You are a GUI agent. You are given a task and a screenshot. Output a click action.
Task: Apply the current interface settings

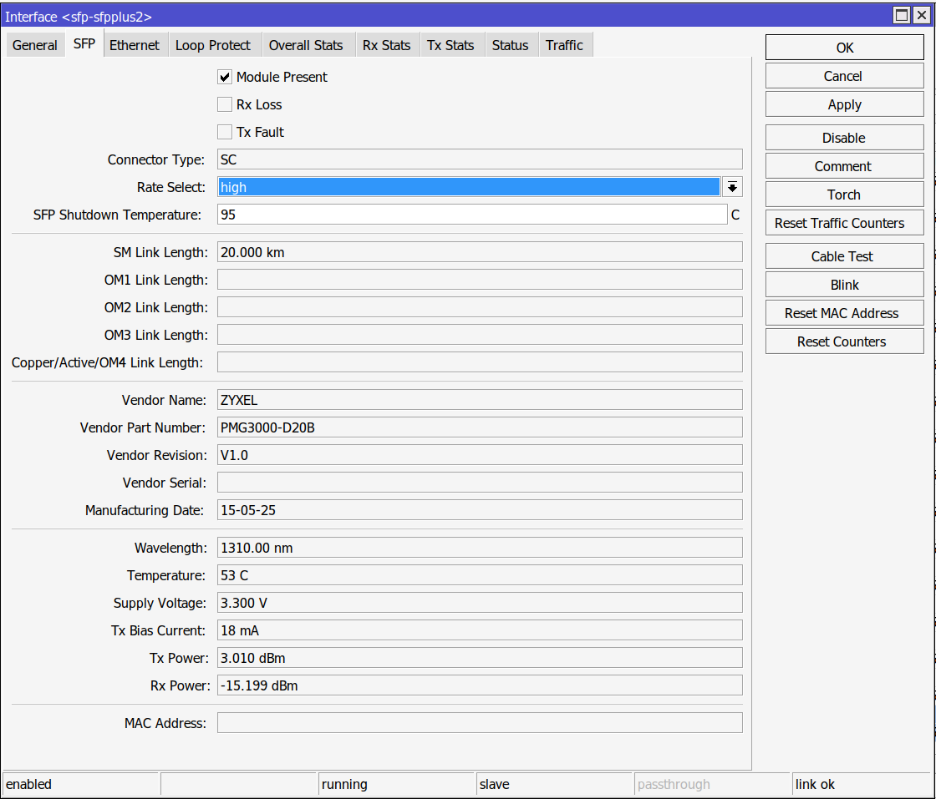click(844, 104)
